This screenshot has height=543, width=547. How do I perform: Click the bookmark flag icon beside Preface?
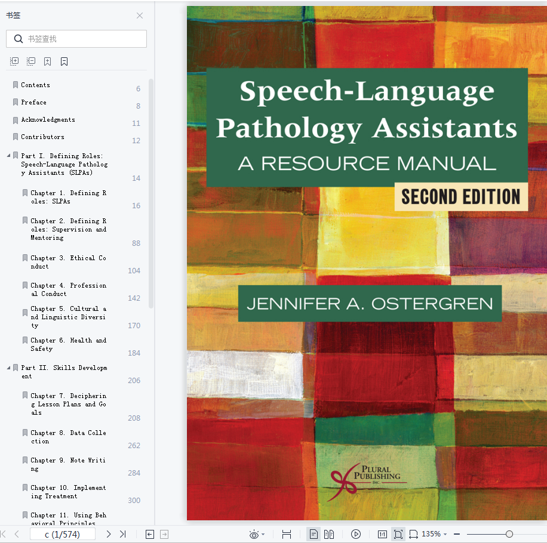pos(16,102)
